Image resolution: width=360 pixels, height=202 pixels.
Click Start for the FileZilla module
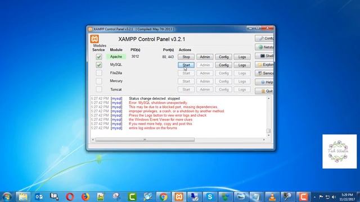186,74
